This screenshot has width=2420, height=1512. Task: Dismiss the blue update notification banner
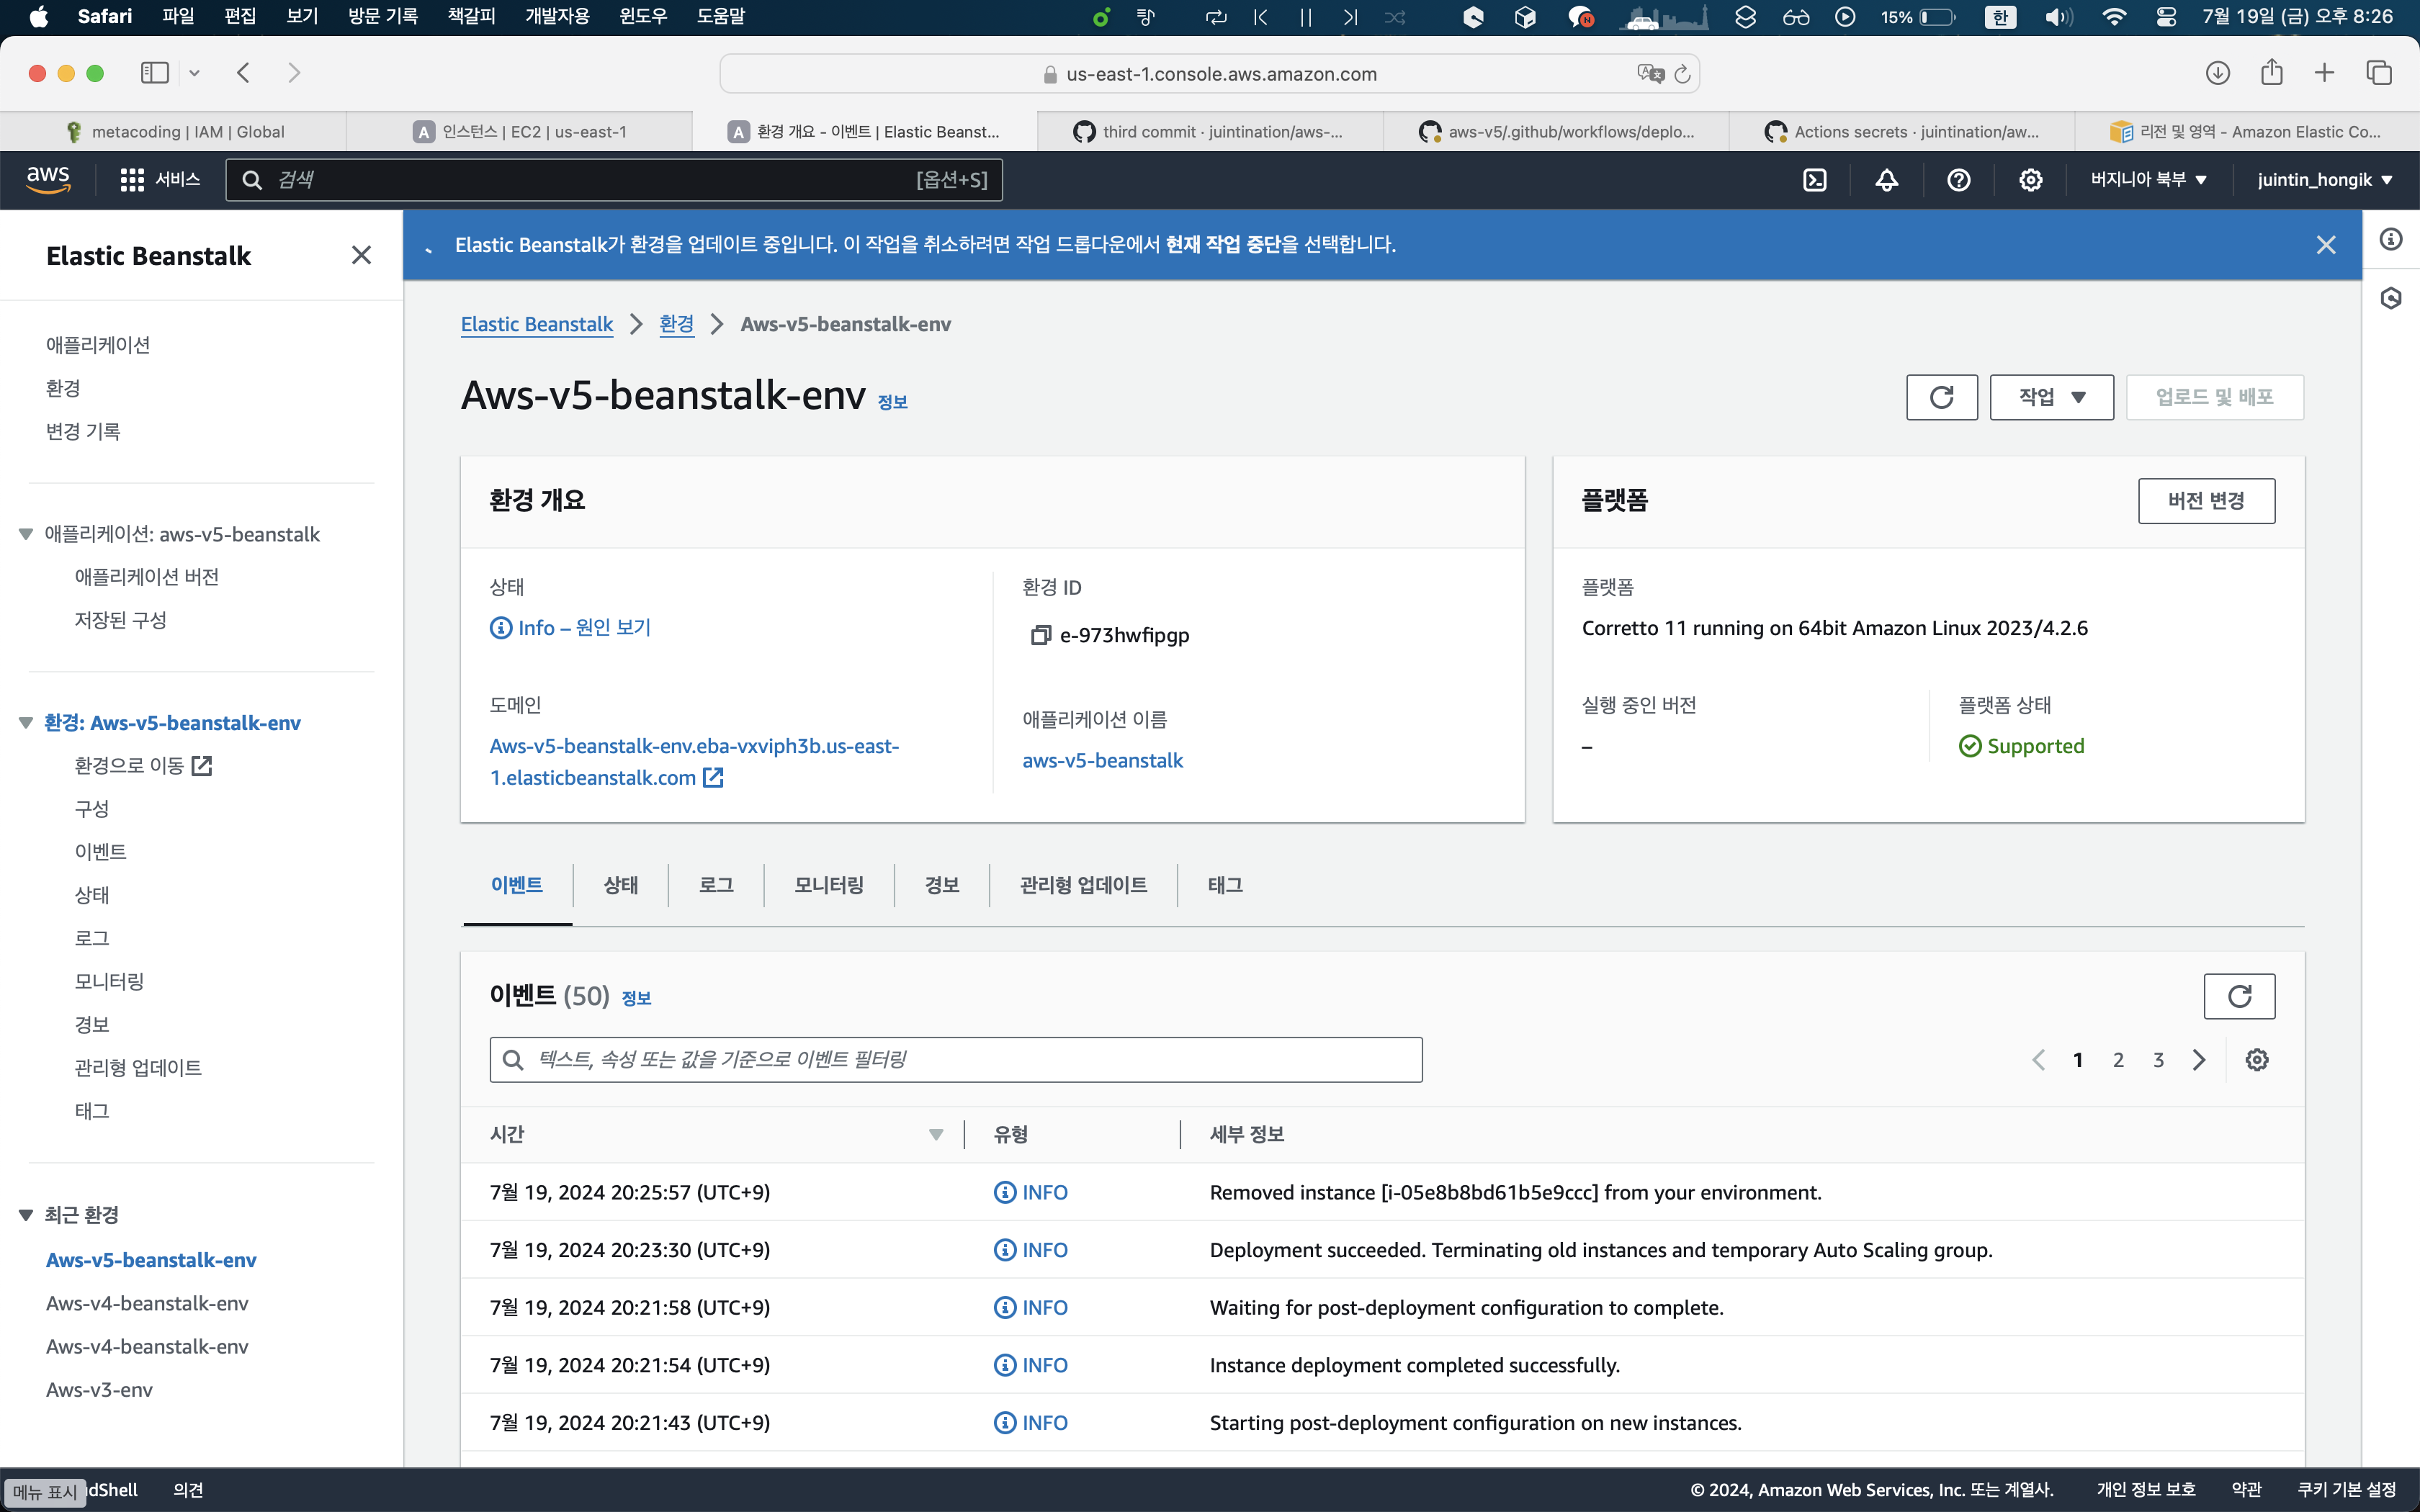tap(2325, 245)
